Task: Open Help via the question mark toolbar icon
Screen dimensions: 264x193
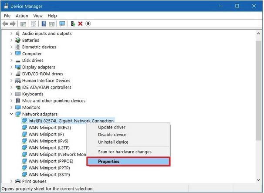Action: coord(44,24)
